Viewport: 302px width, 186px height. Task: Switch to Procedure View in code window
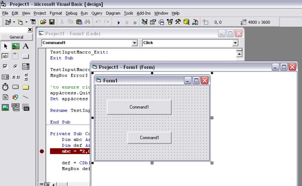pyautogui.click(x=41, y=184)
